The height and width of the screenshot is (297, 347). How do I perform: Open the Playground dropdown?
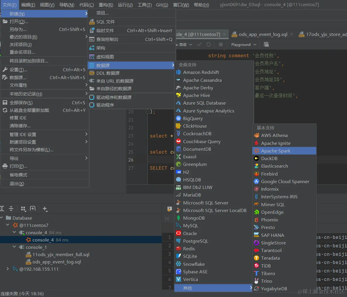pos(243,44)
